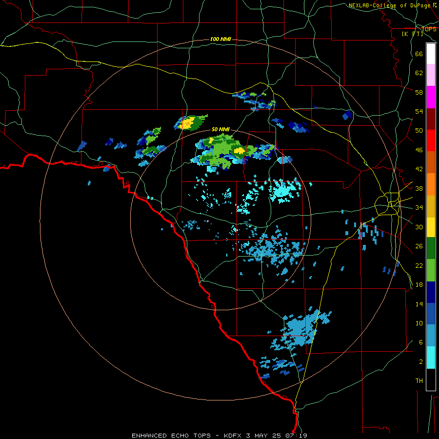Click the '50 NMI' range ring label
The width and height of the screenshot is (439, 439).
[220, 129]
